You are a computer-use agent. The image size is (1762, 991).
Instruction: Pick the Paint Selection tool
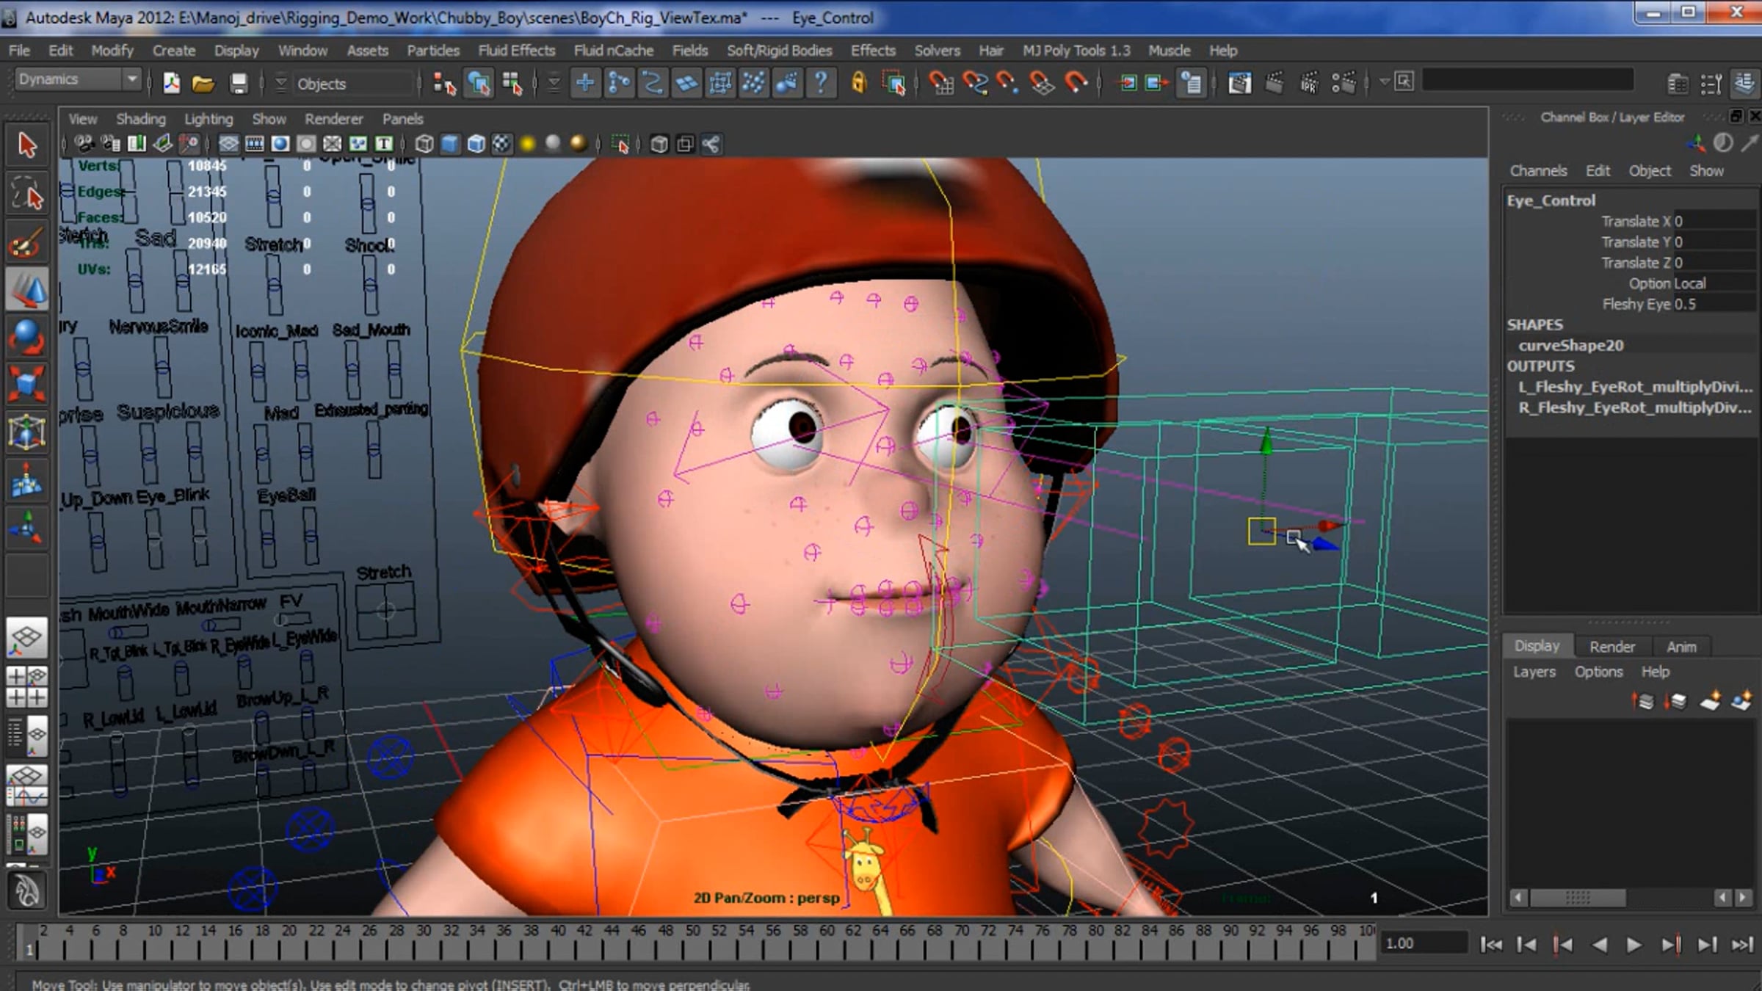(27, 242)
